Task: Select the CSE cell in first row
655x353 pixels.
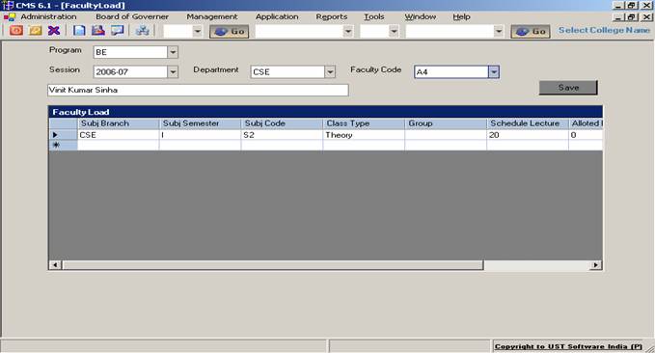Action: (x=119, y=135)
